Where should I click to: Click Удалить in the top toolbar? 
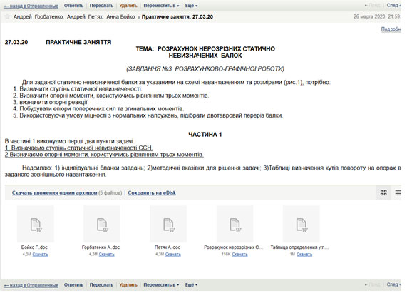tap(128, 6)
